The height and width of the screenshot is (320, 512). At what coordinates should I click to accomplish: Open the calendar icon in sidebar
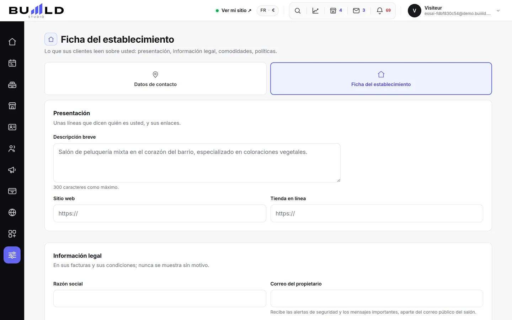12,63
